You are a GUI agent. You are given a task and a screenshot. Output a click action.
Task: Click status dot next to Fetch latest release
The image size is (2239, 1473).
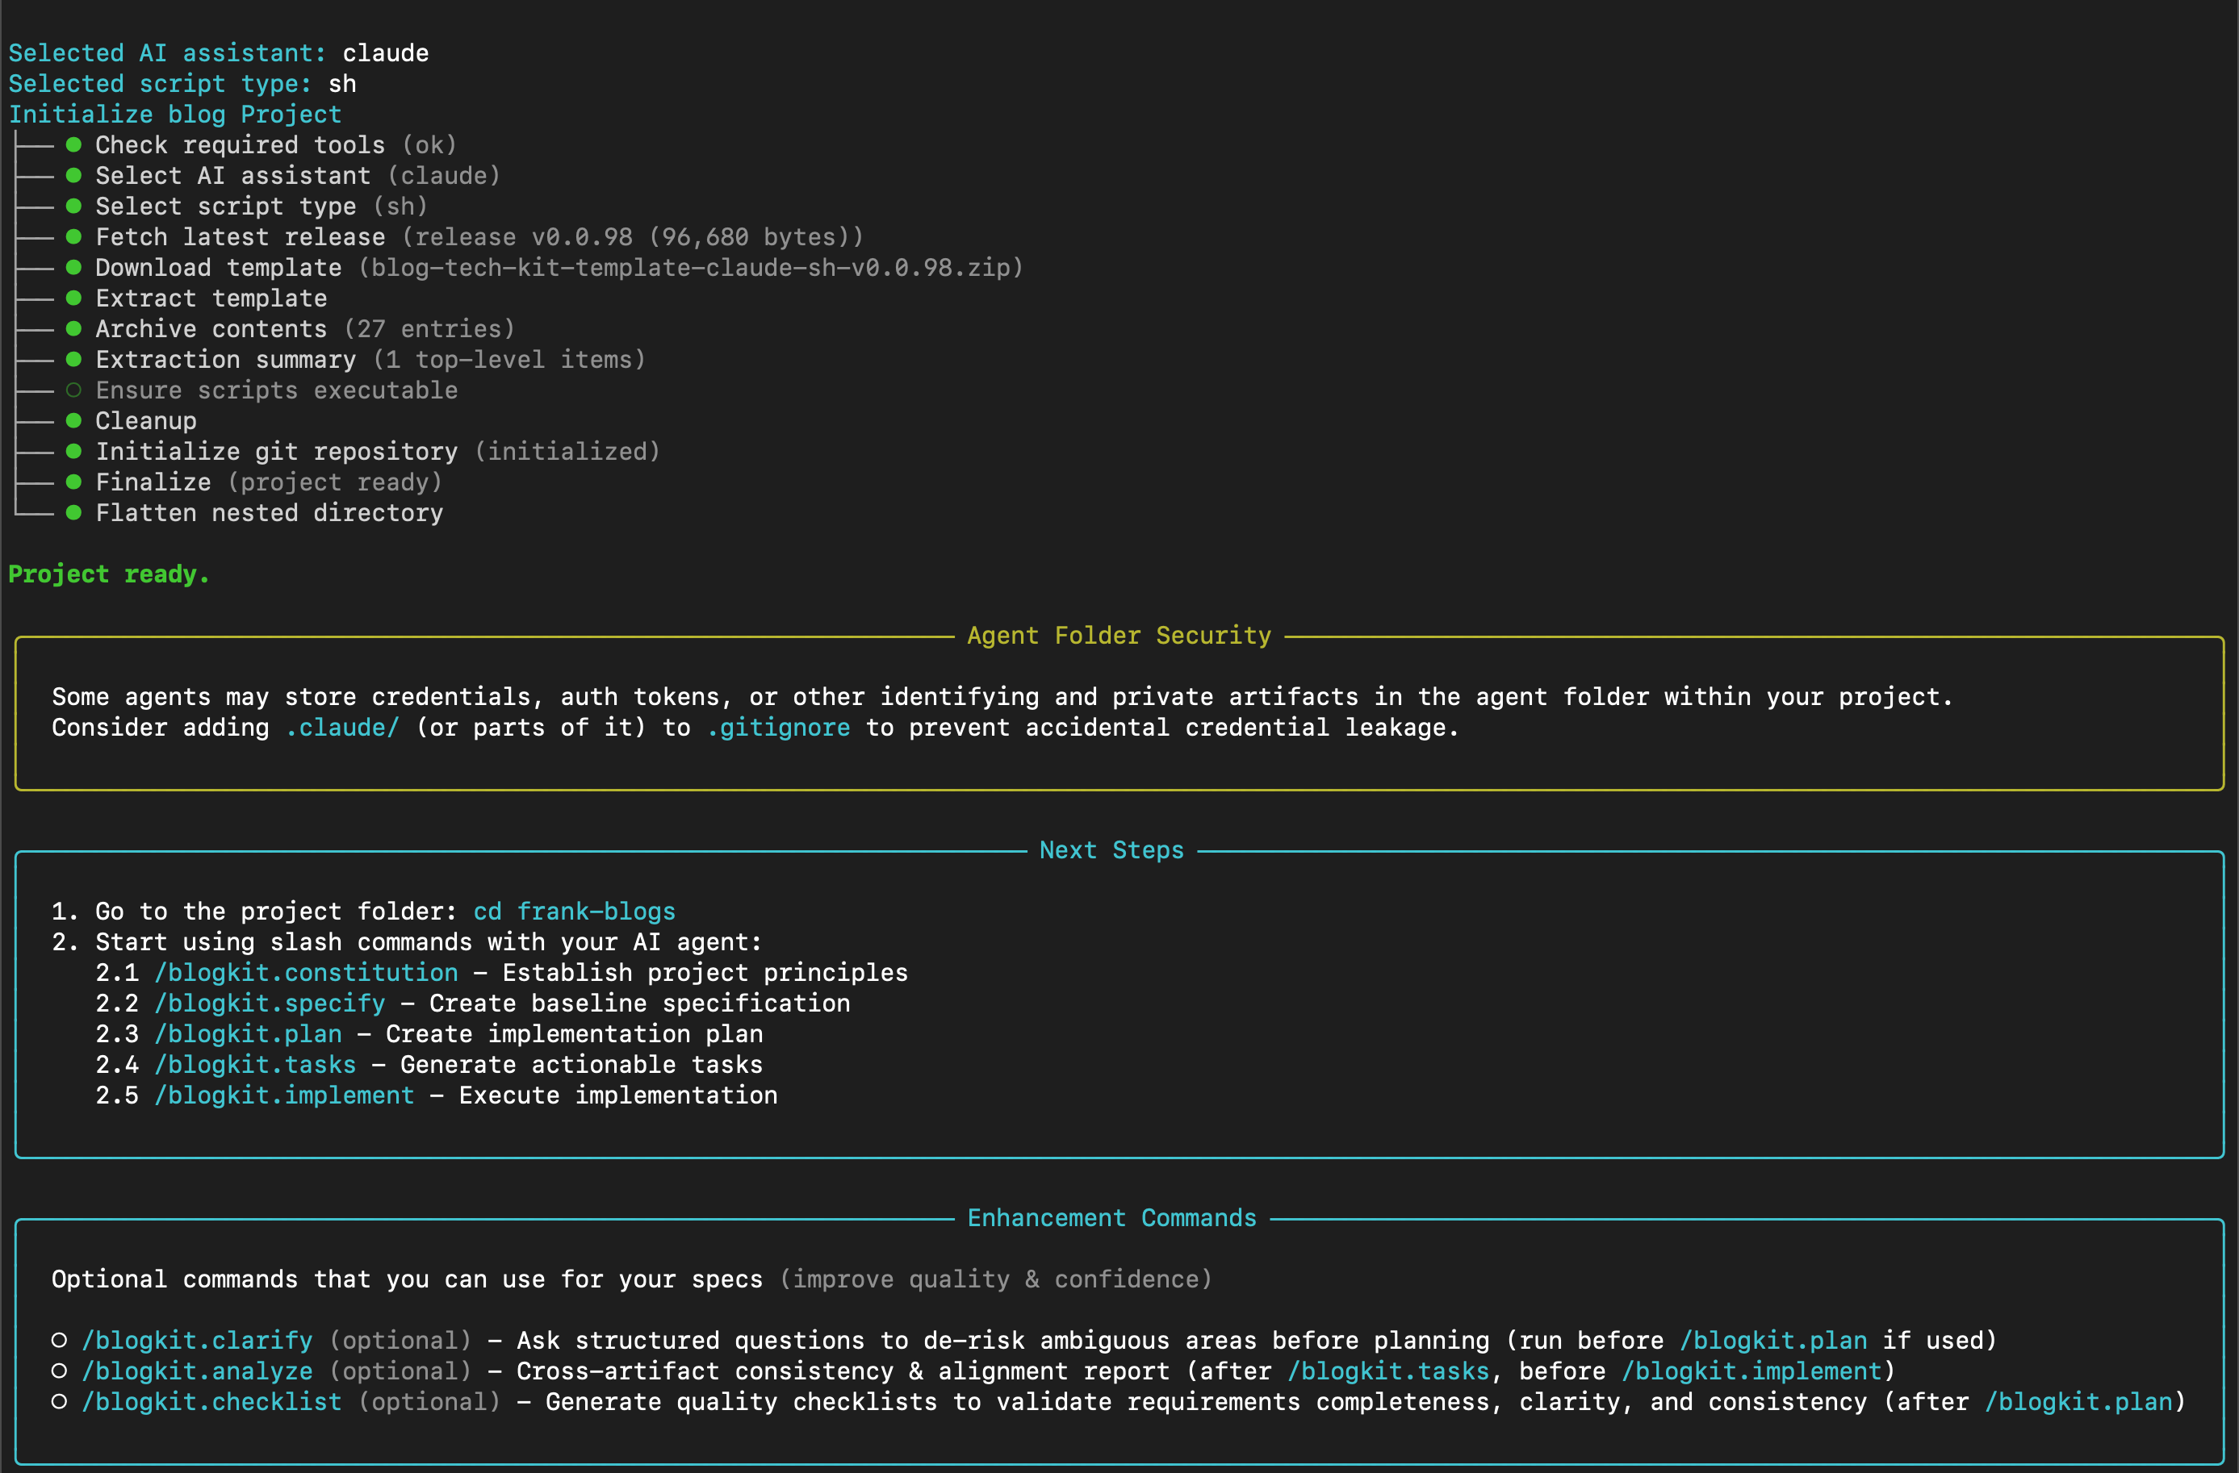[73, 237]
